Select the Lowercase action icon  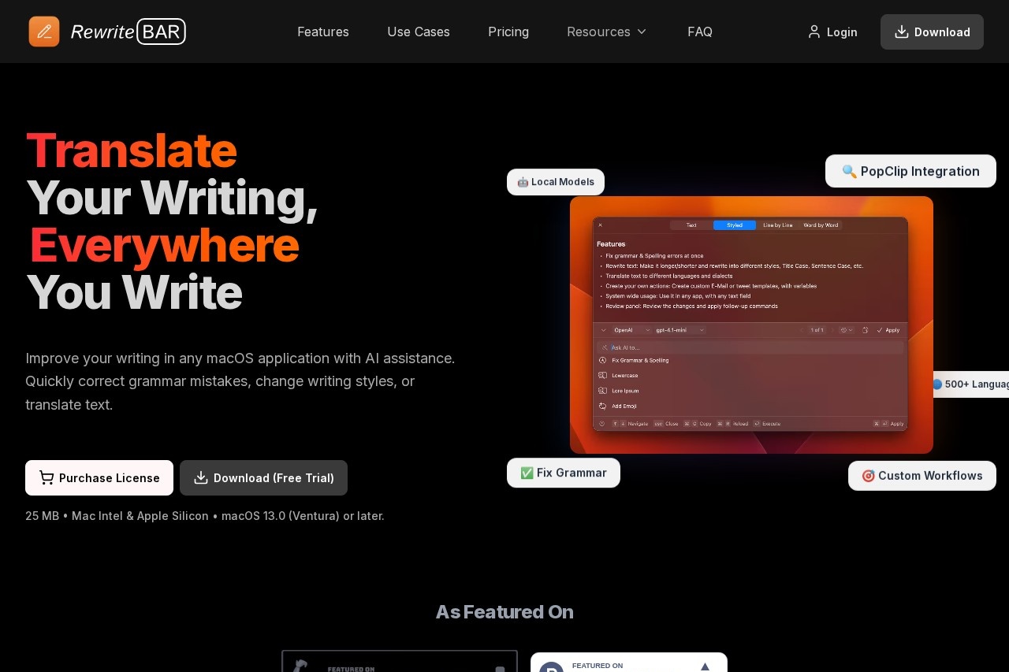(x=602, y=374)
